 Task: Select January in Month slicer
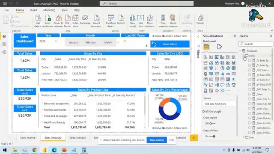[73, 42]
